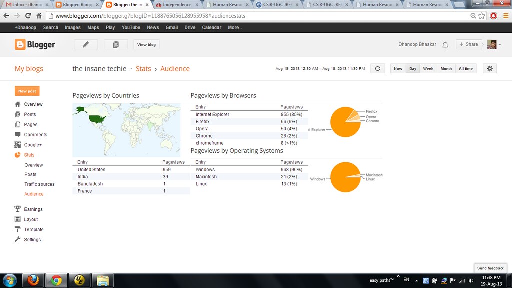The image size is (512, 288).
Task: Click the red extension icon in Chrome toolbar
Action: tap(493, 16)
